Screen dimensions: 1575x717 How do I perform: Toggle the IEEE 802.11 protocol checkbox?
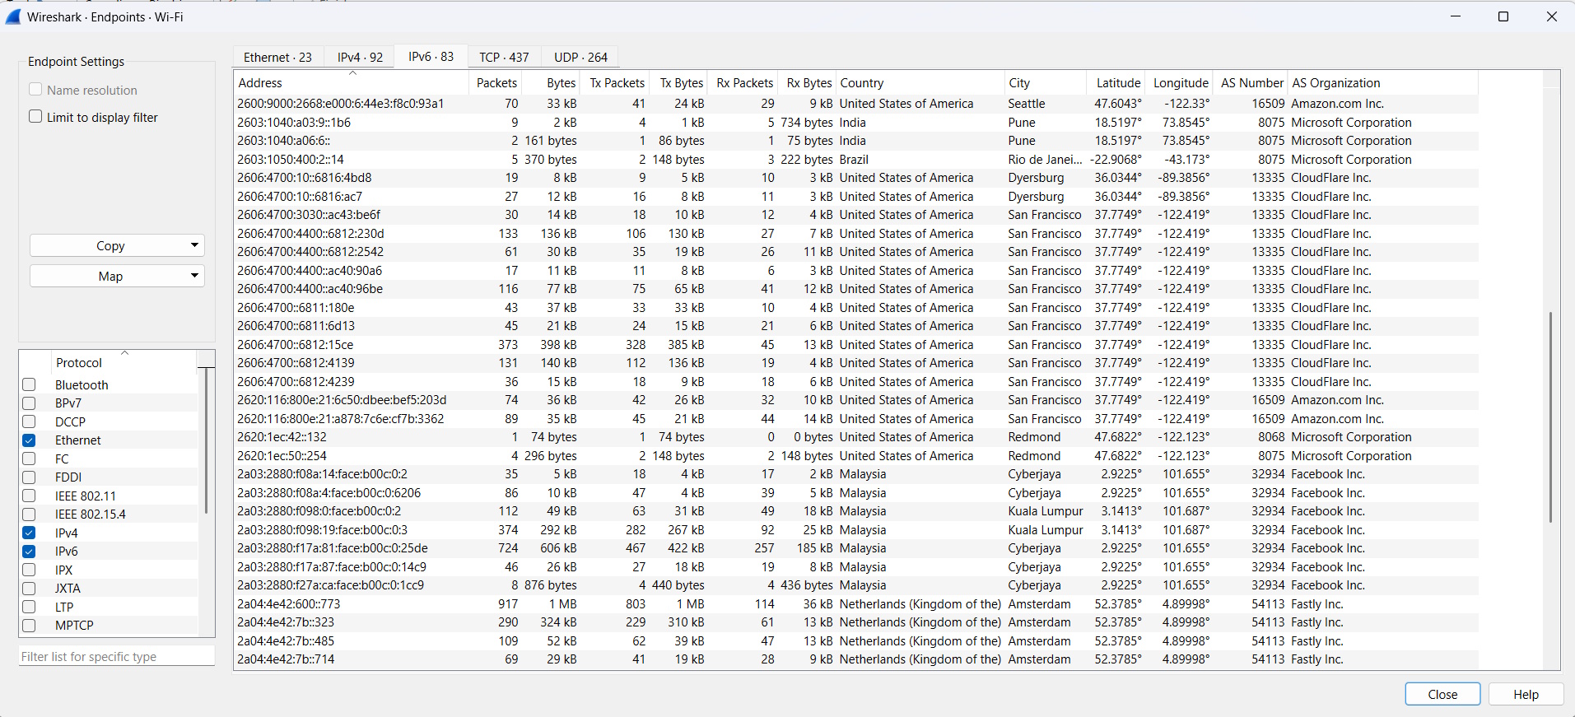(30, 496)
